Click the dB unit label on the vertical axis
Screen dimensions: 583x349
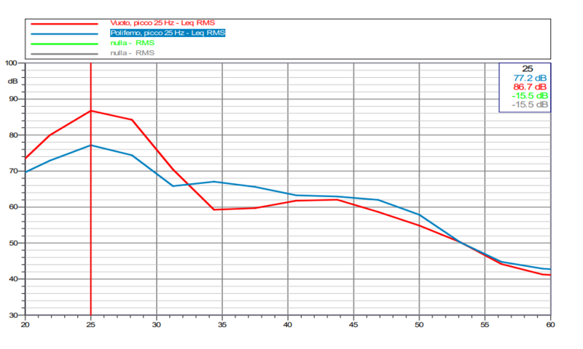11,81
